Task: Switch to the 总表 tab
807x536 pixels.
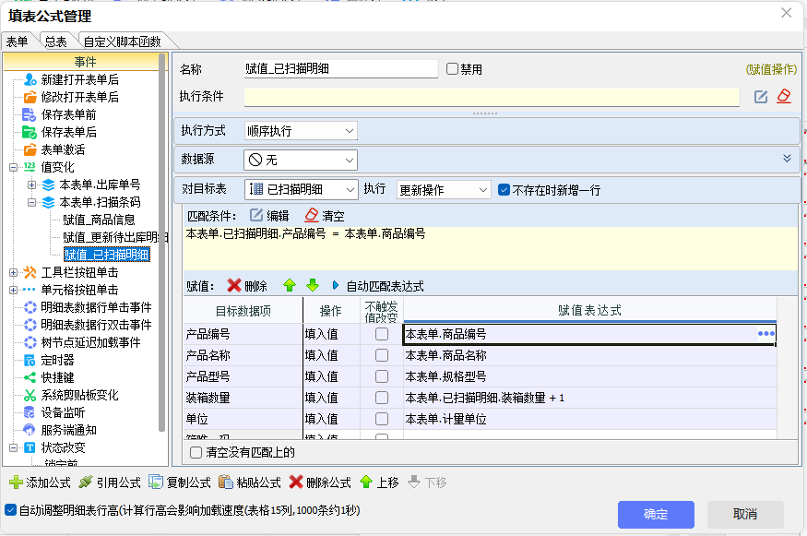Action: [55, 42]
